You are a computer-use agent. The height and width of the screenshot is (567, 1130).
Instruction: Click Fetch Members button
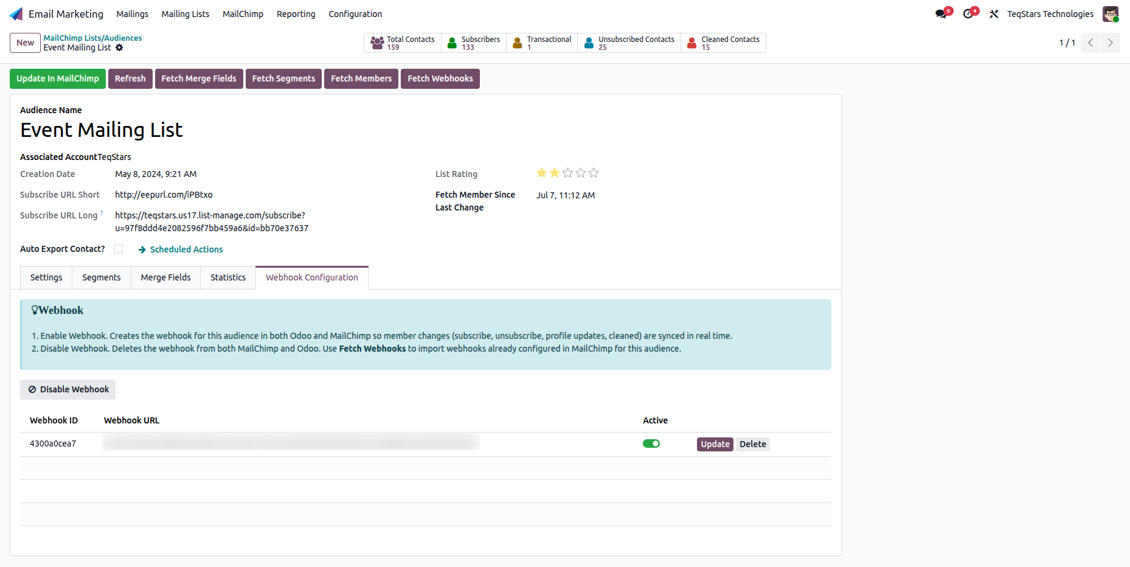click(x=361, y=78)
